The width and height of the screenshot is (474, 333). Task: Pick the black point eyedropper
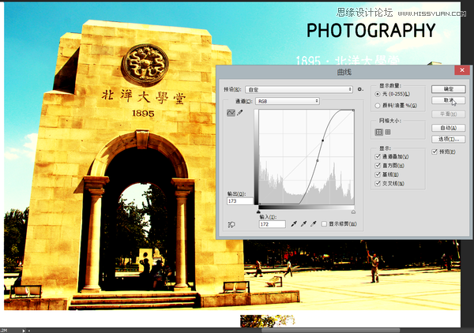pyautogui.click(x=294, y=224)
